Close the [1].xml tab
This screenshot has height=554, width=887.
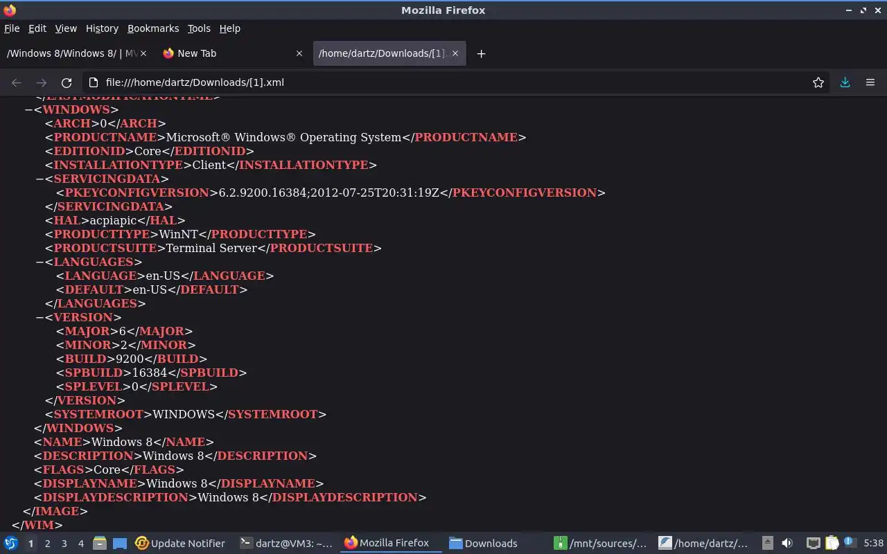pos(455,53)
